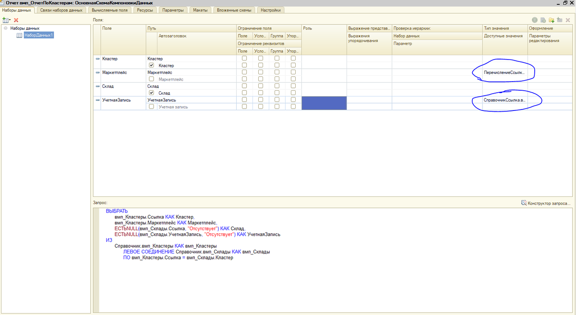The height and width of the screenshot is (315, 576).
Task: Tick УчетнаяЗапись field restriction 'Упорядочивание' checkbox
Action: coord(293,100)
